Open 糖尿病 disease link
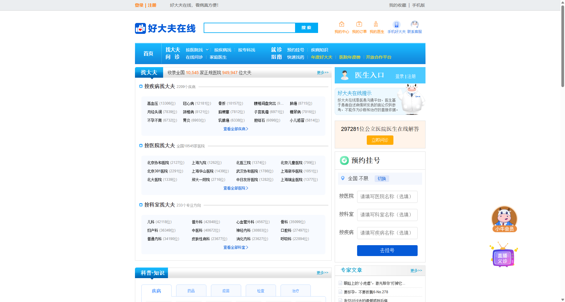 click(295, 112)
